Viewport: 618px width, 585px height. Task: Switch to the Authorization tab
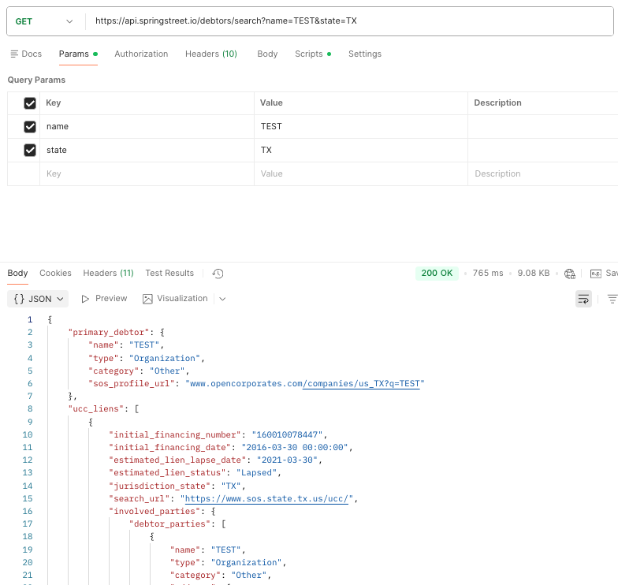pos(141,54)
